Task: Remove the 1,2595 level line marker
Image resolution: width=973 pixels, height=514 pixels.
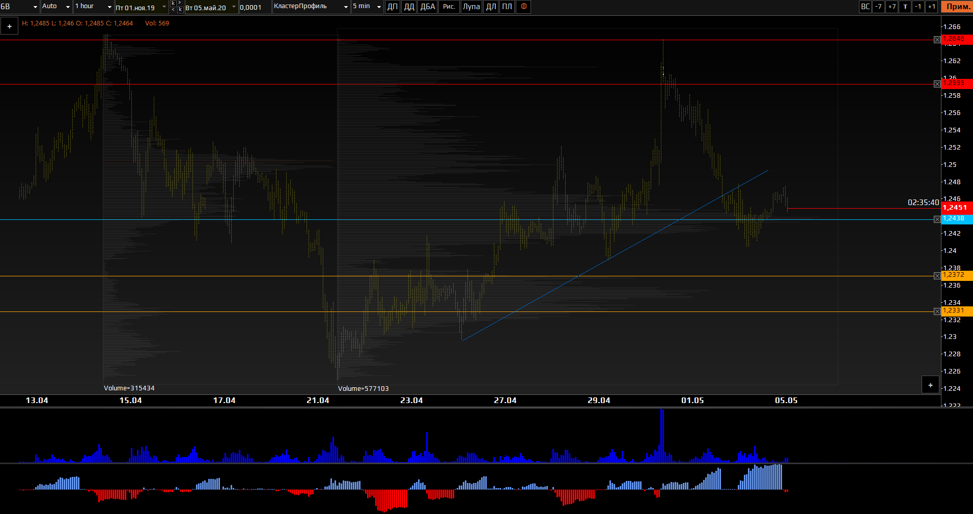Action: coord(937,84)
